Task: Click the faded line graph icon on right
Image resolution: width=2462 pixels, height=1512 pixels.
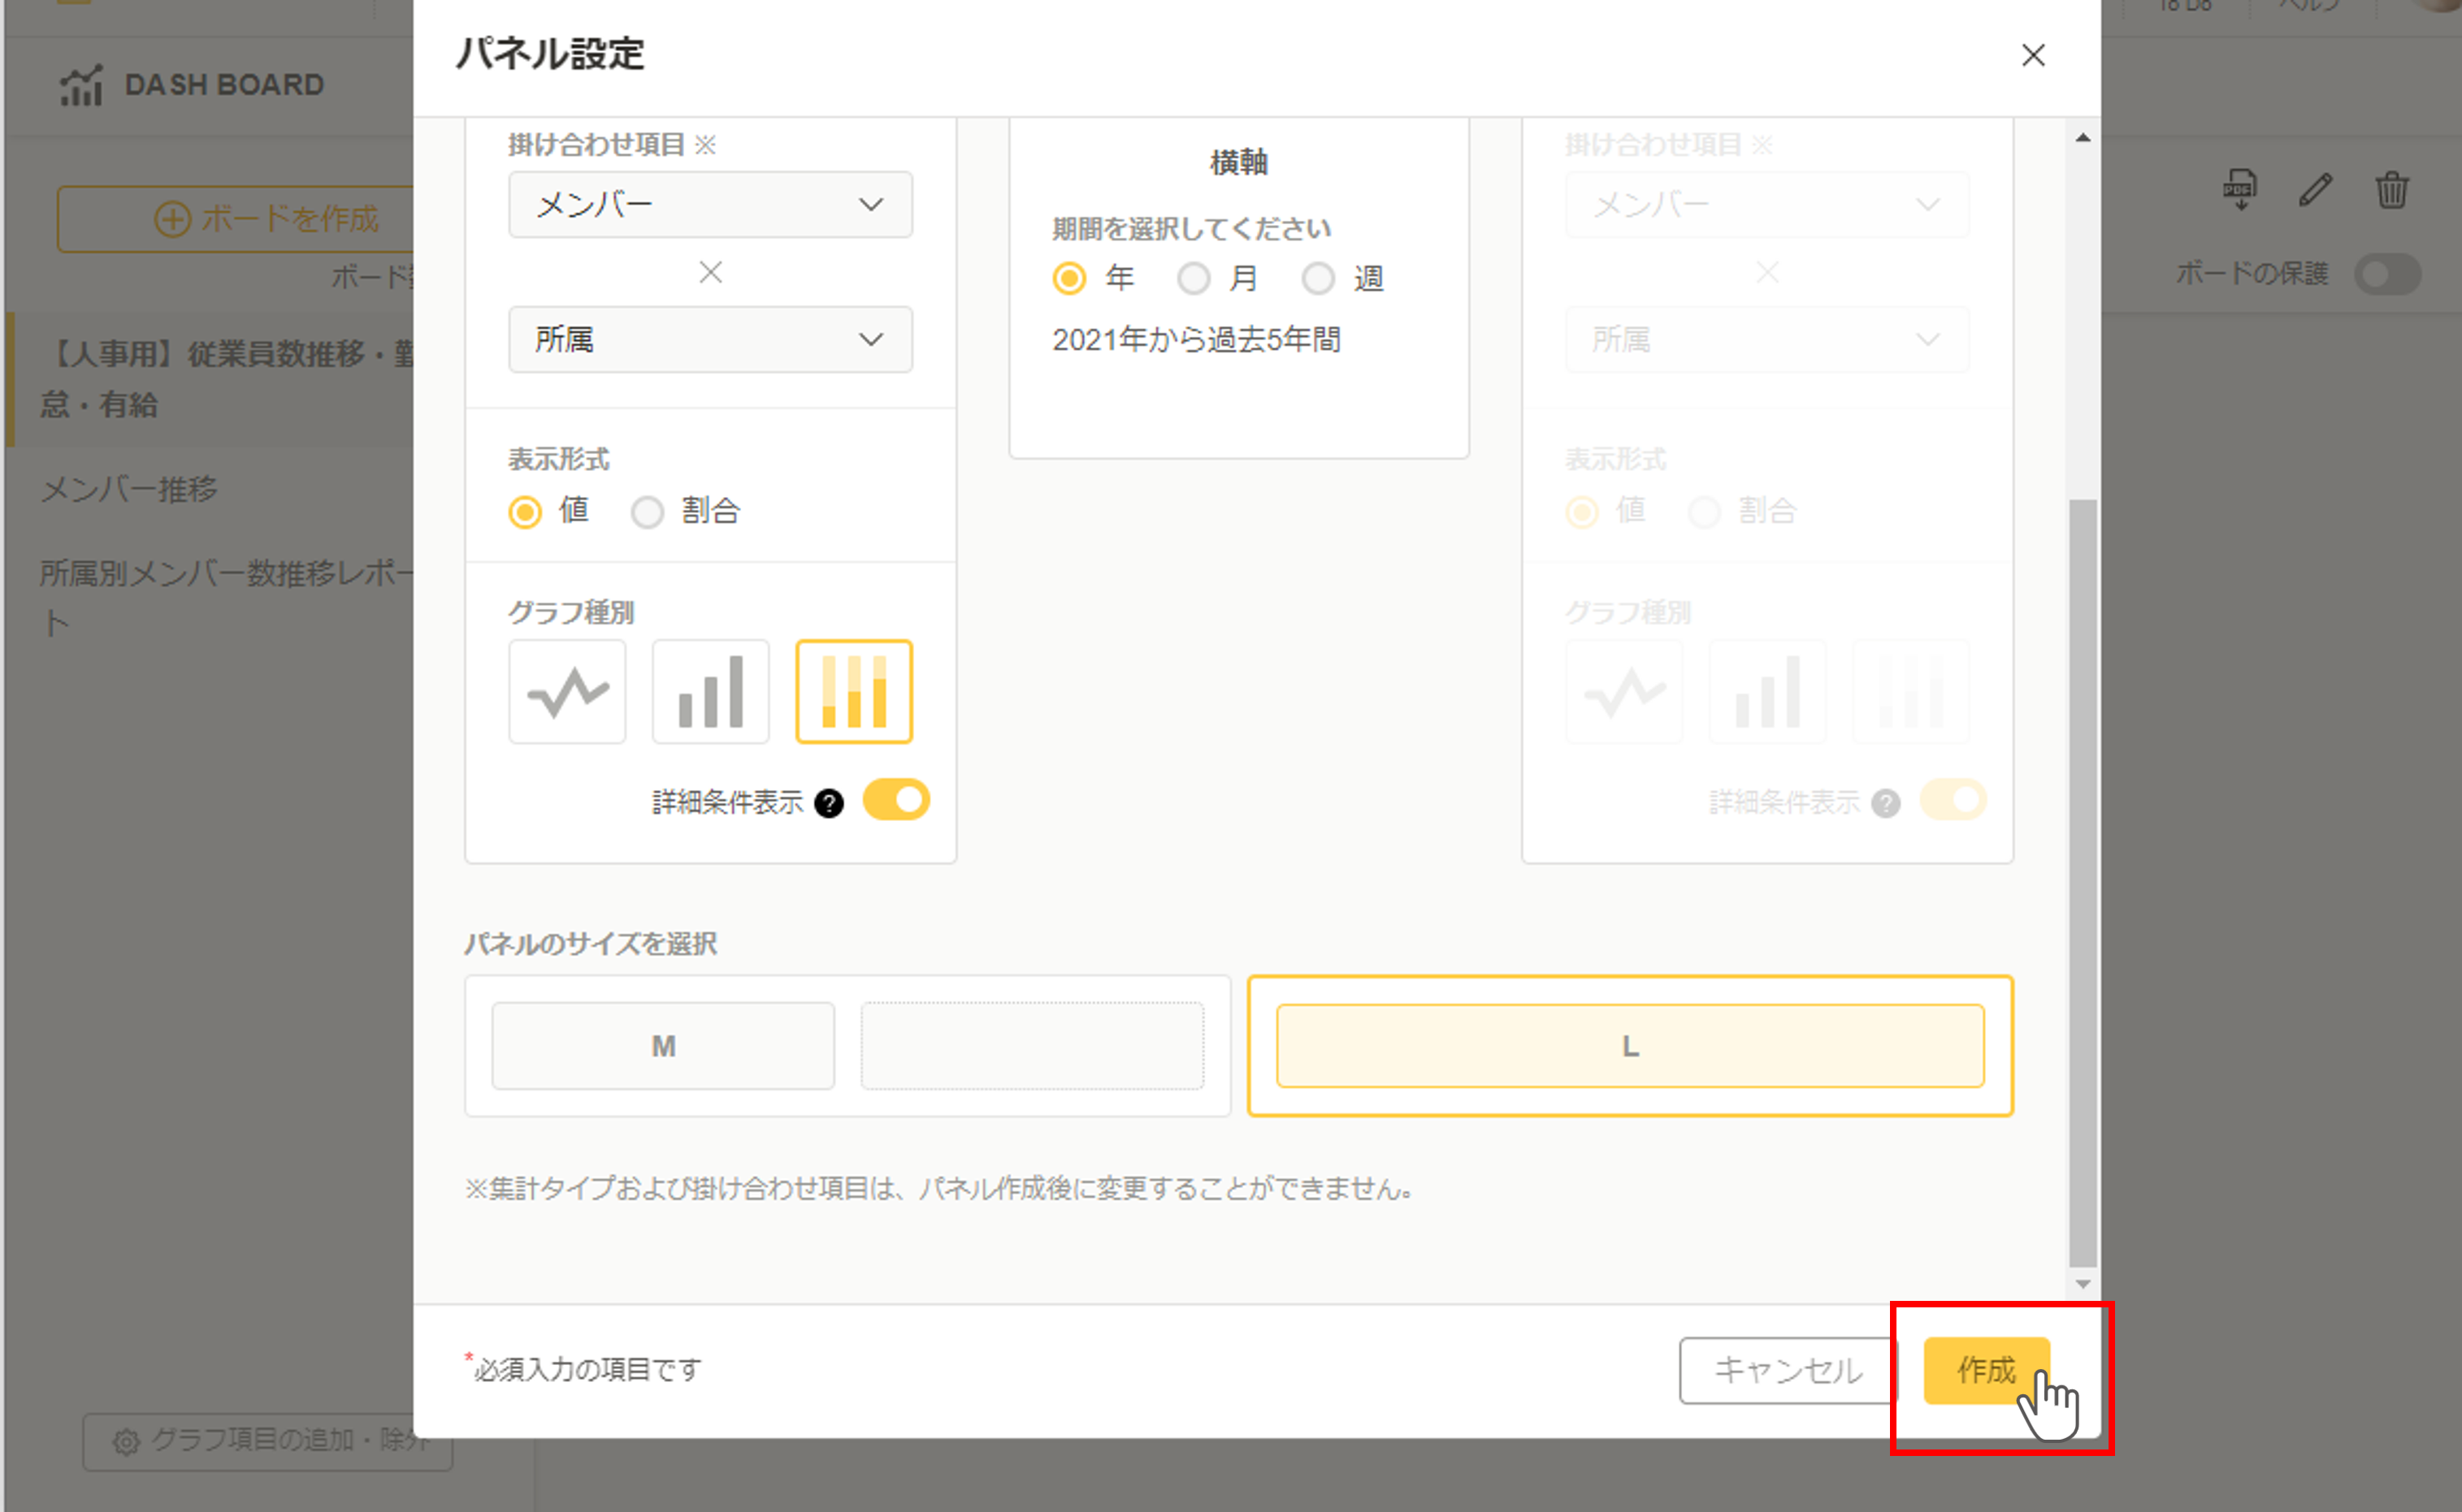Action: coord(1624,692)
